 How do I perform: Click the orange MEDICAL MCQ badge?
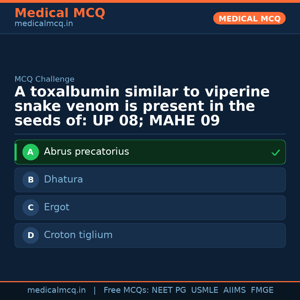249,18
